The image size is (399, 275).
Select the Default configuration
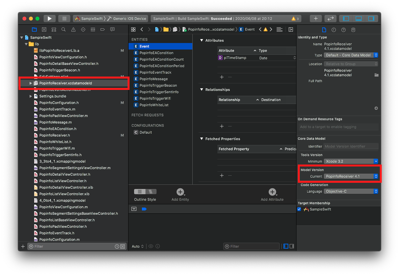point(145,132)
